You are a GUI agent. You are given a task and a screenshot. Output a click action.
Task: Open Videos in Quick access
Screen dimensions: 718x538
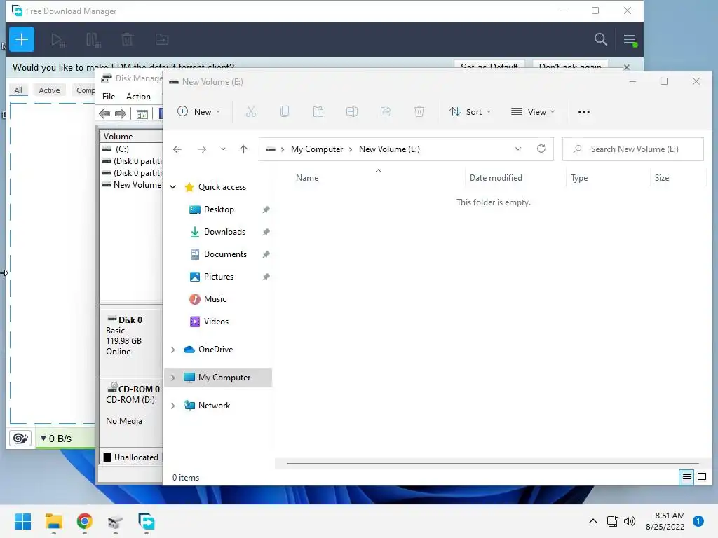click(216, 322)
